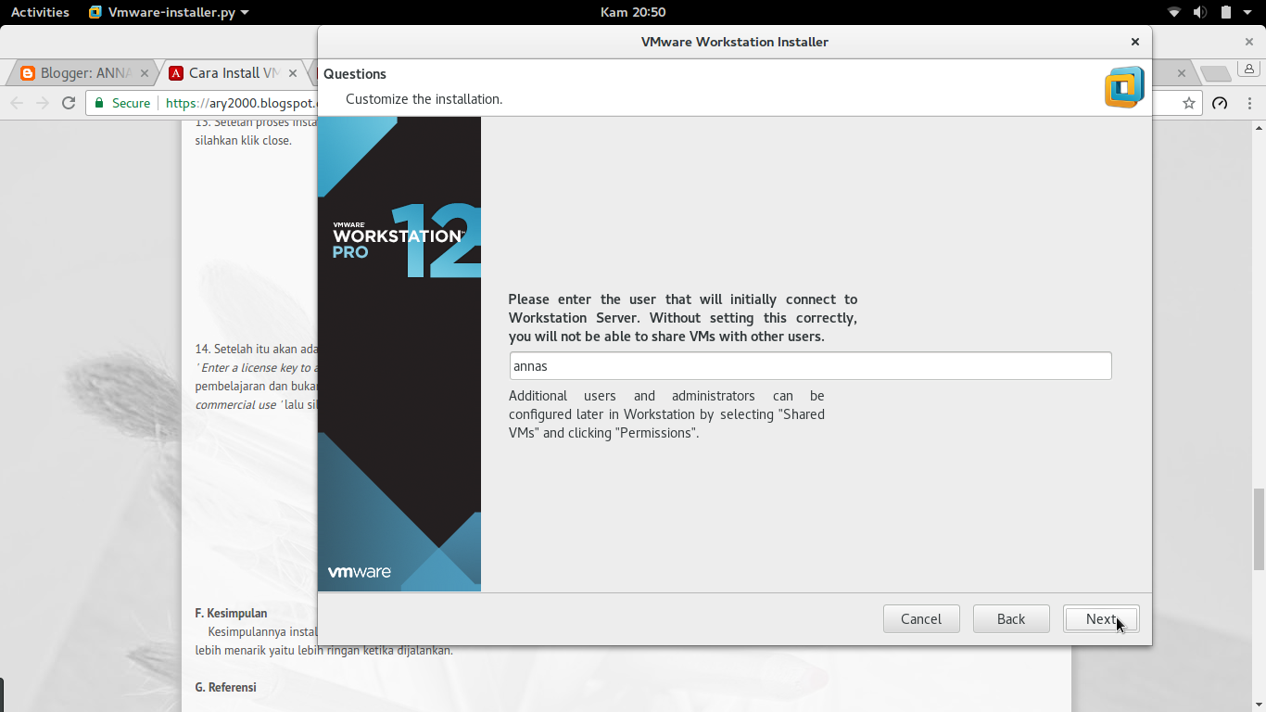1266x712 pixels.
Task: Click the VMware Workstation logo in installer header
Action: tap(1124, 87)
